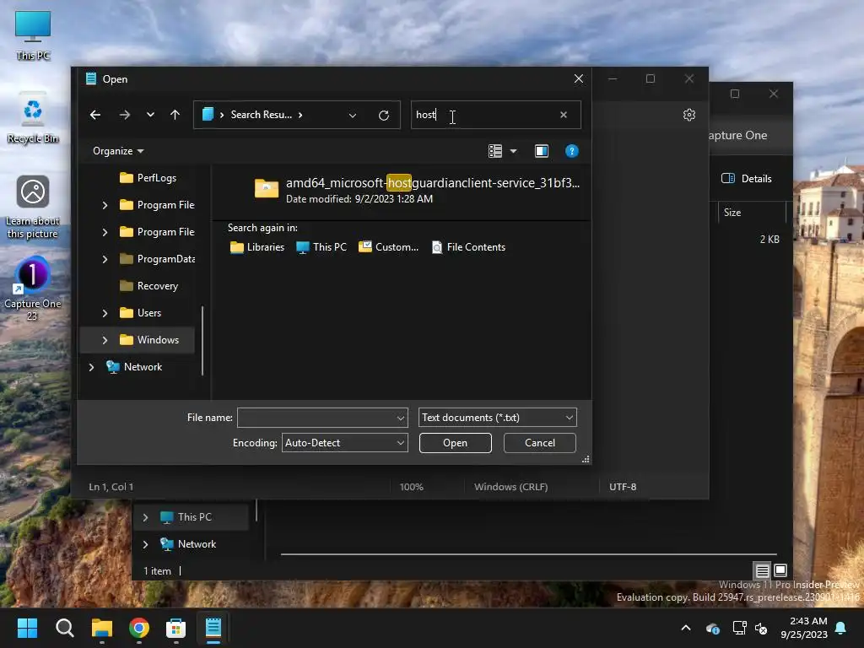
Task: Go back in the Open dialog
Action: [x=95, y=115]
